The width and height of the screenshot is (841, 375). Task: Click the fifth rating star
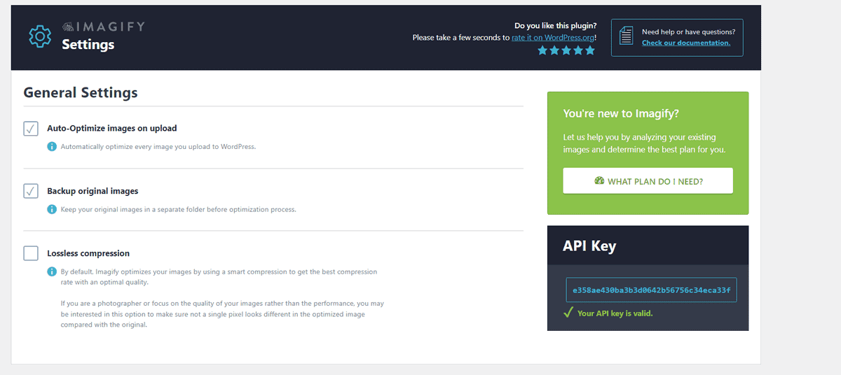pyautogui.click(x=590, y=50)
